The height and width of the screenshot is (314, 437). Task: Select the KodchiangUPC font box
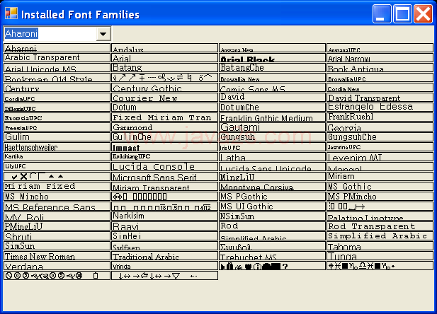point(164,157)
